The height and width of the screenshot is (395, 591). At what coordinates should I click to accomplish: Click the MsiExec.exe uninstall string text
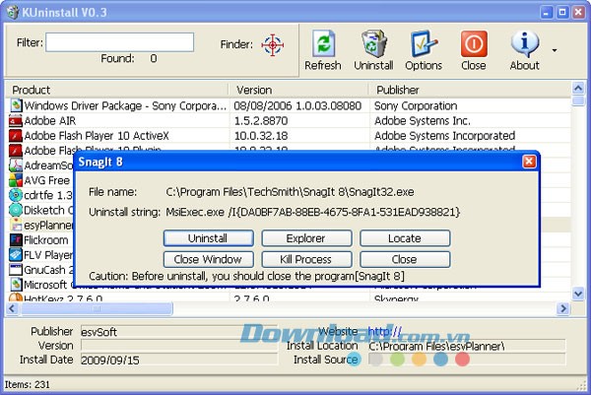313,212
